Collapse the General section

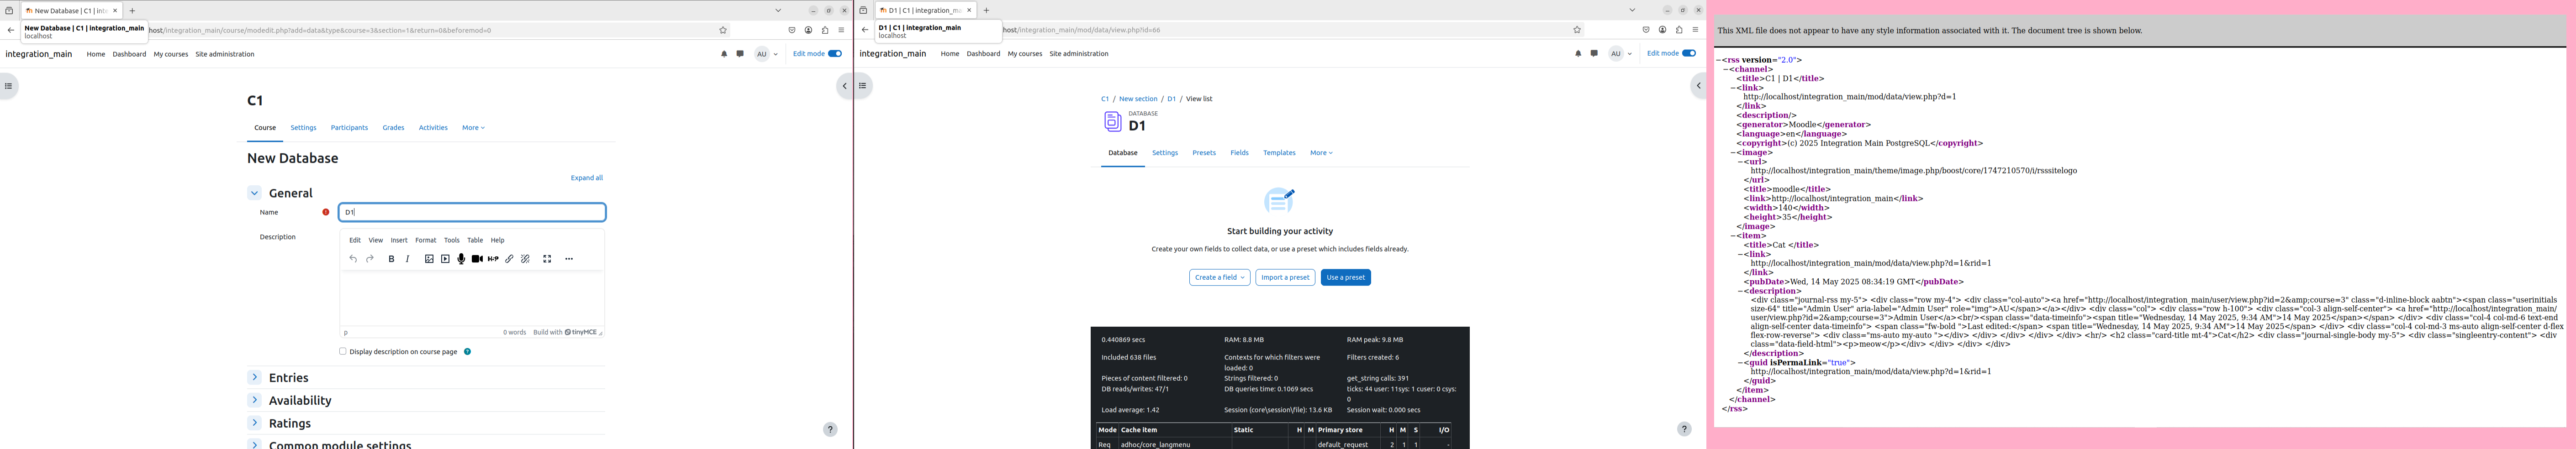click(x=254, y=193)
